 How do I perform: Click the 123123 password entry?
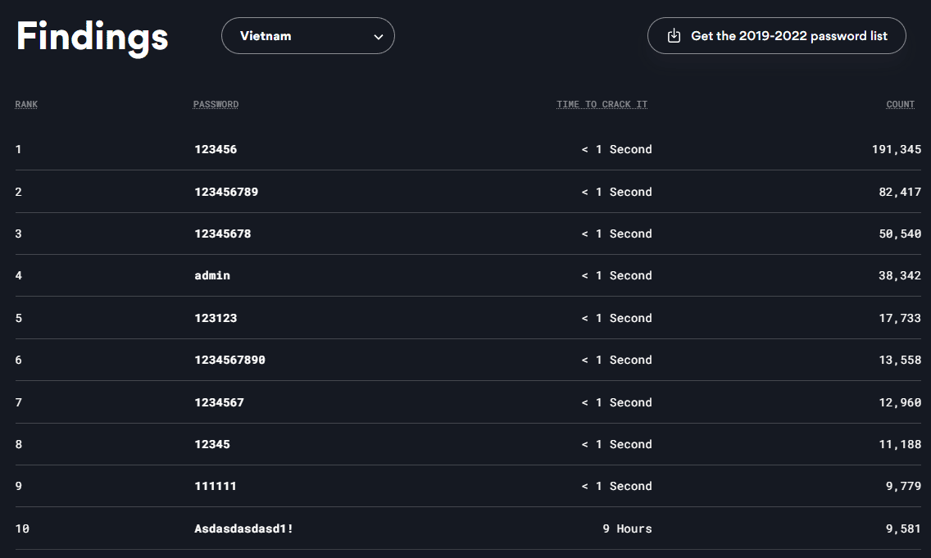coord(216,318)
